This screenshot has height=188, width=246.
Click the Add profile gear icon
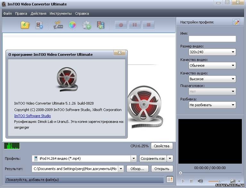tap(86, 25)
